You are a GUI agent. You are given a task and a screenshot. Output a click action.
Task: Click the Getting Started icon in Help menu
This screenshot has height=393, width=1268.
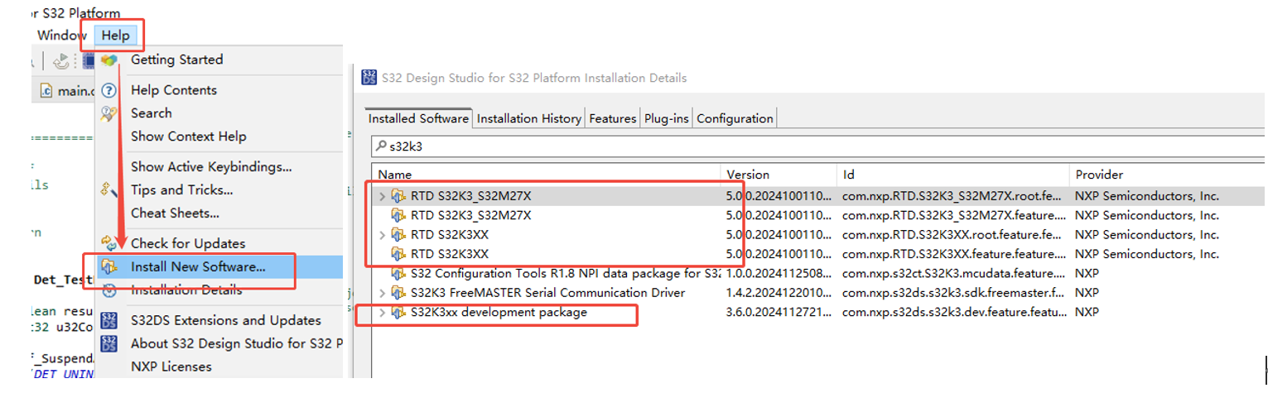[108, 60]
